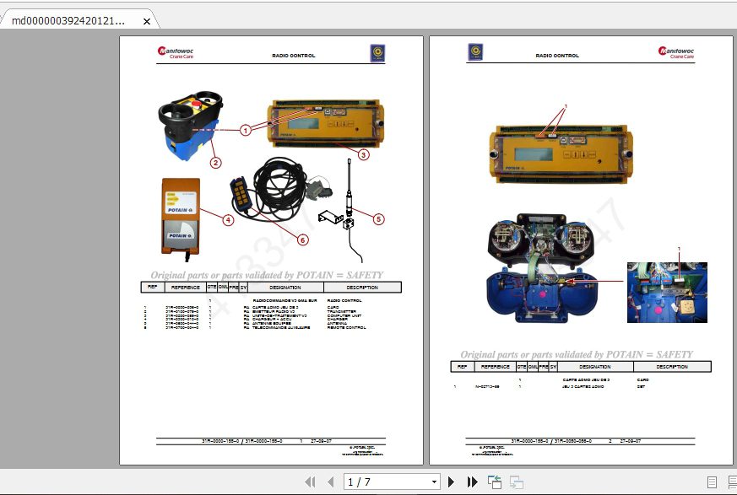Open the page number dropdown arrow
This screenshot has height=495, width=737.
pos(434,482)
